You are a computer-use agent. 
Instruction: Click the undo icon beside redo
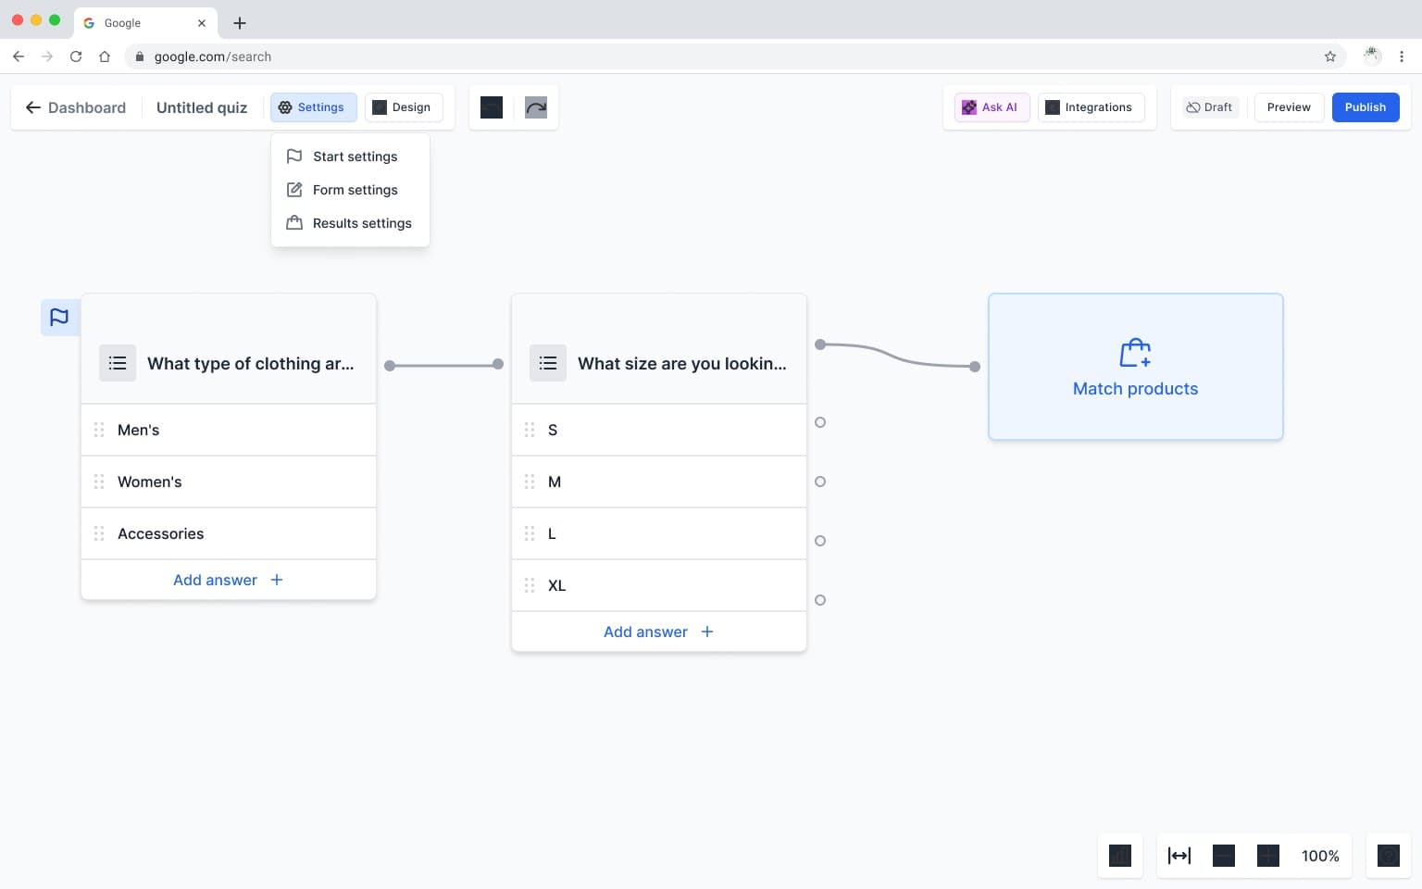pyautogui.click(x=492, y=107)
